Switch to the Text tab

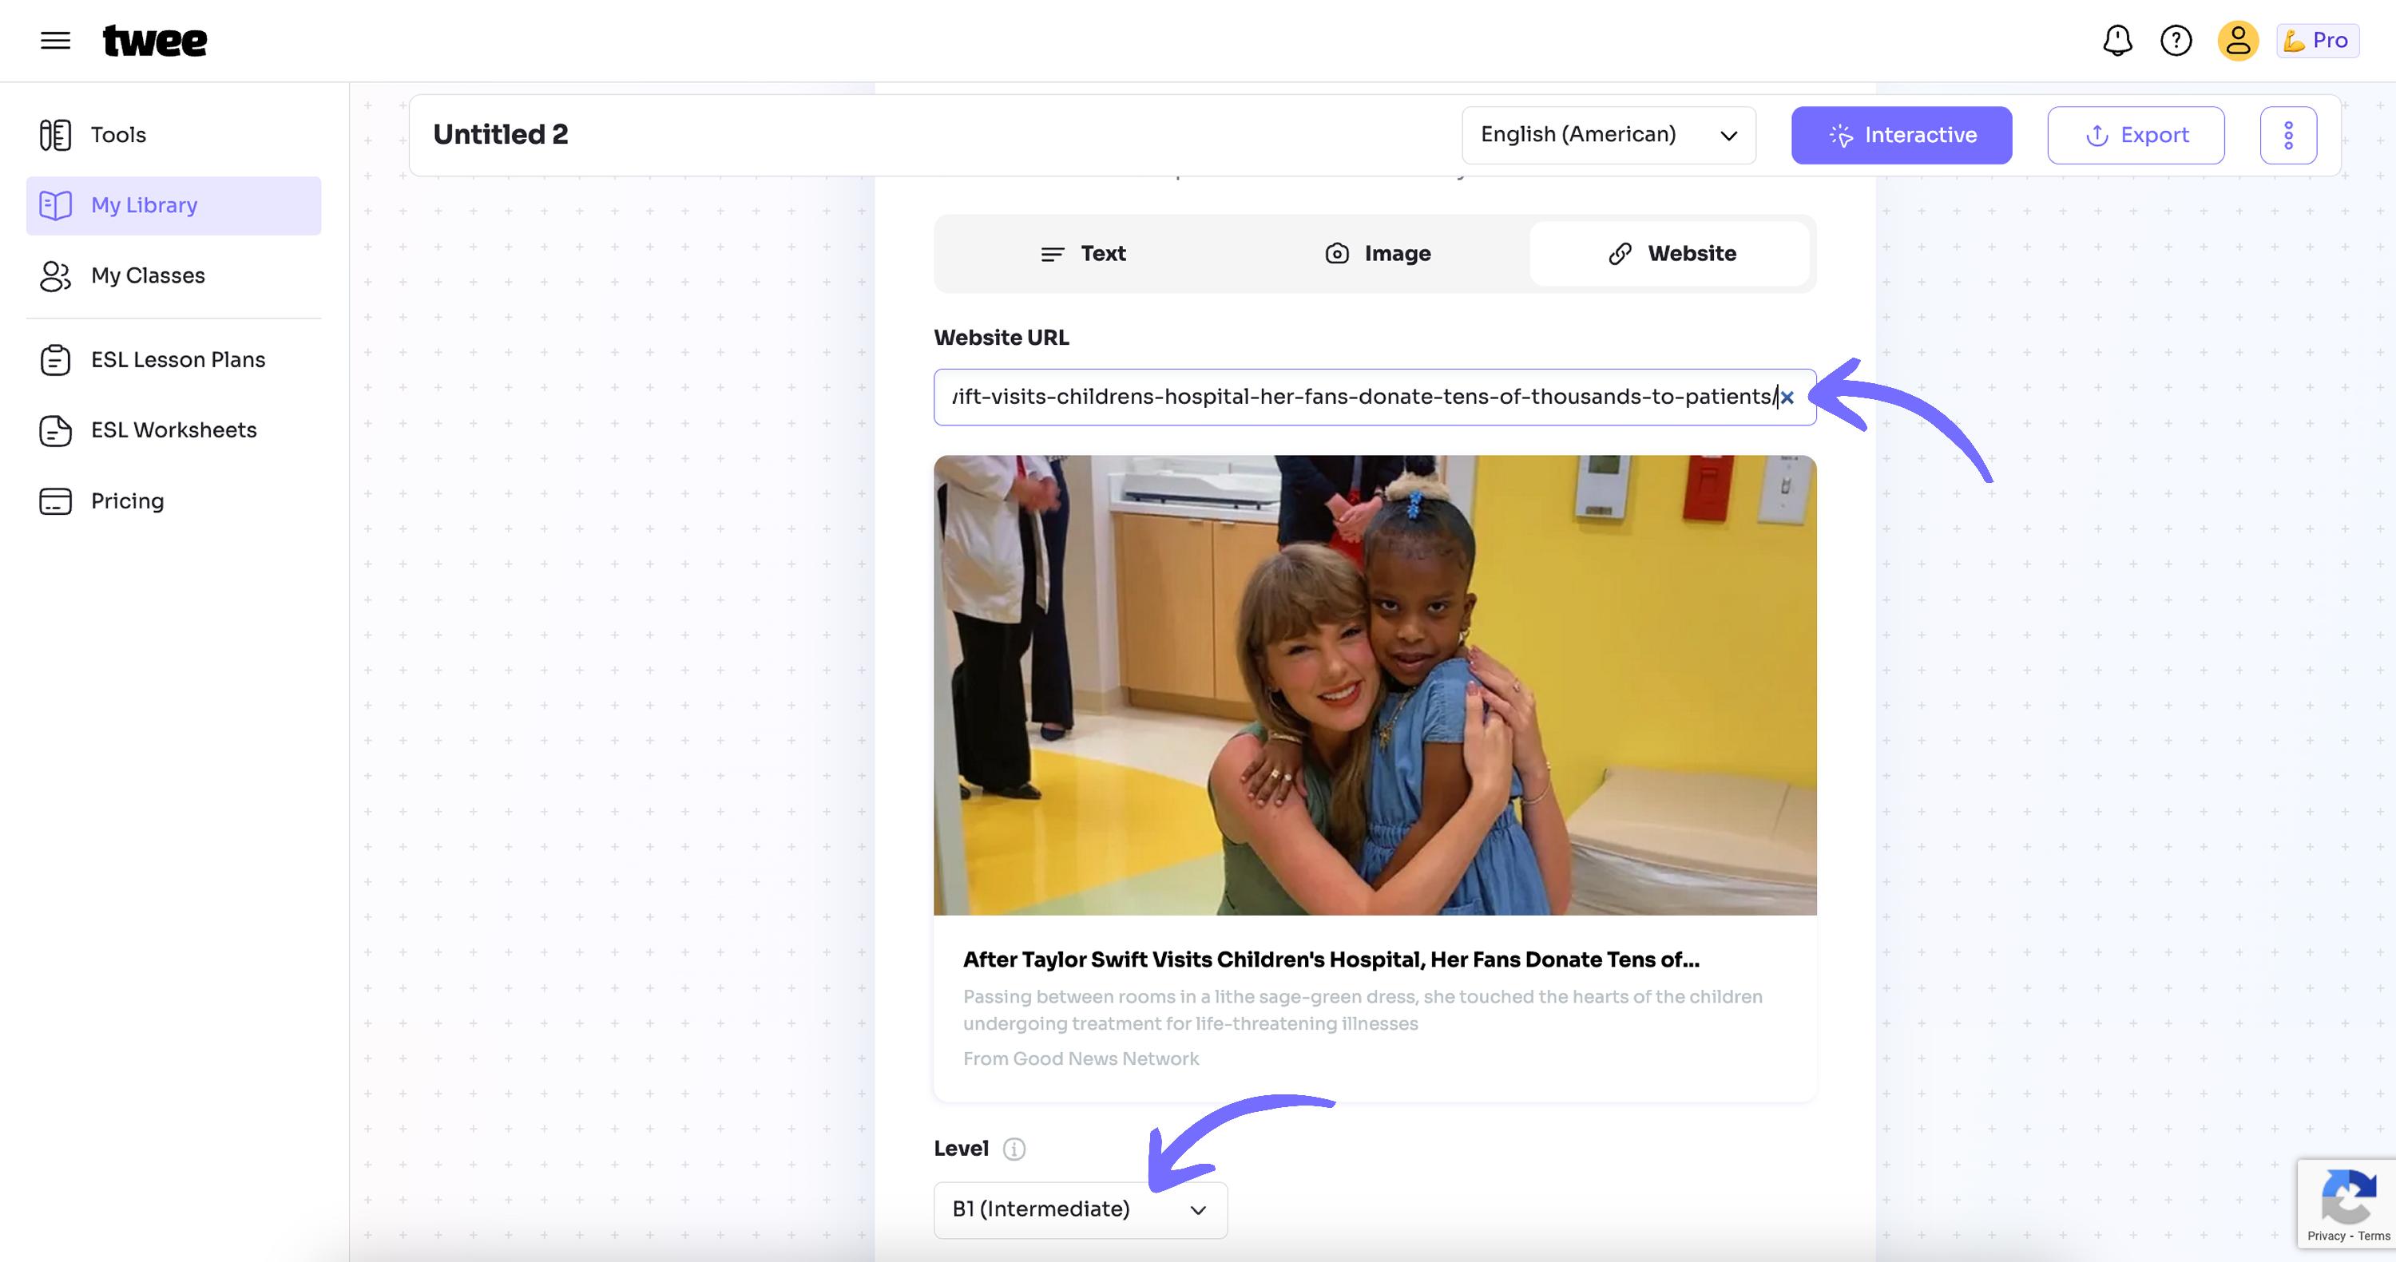click(x=1083, y=254)
